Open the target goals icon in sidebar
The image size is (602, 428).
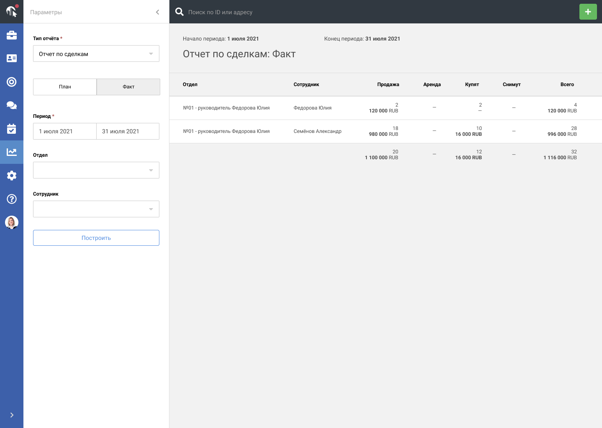[x=12, y=82]
